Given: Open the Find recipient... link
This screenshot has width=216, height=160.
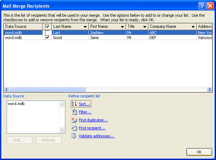Looking at the screenshot, I should tap(92, 128).
